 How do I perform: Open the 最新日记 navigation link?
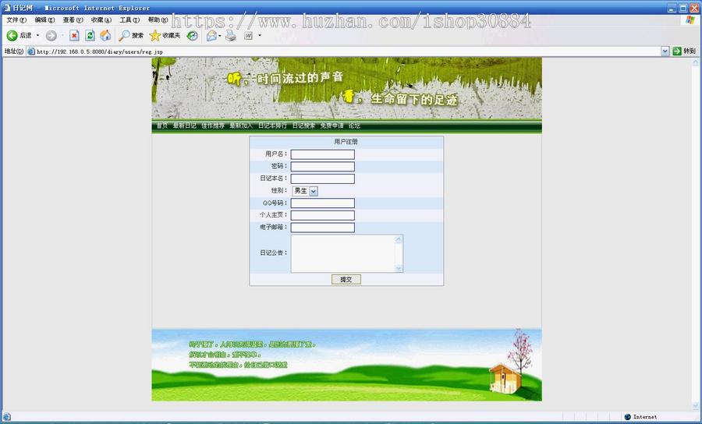coord(184,125)
